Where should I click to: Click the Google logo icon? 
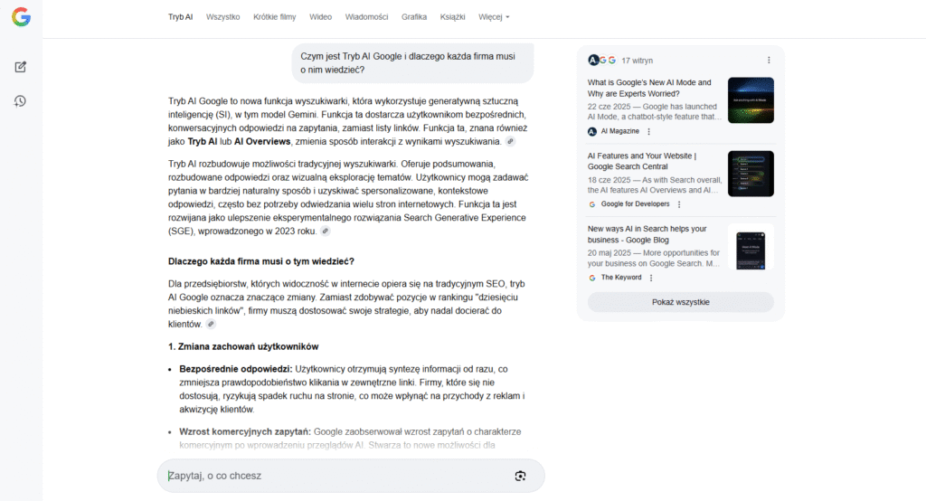(20, 17)
